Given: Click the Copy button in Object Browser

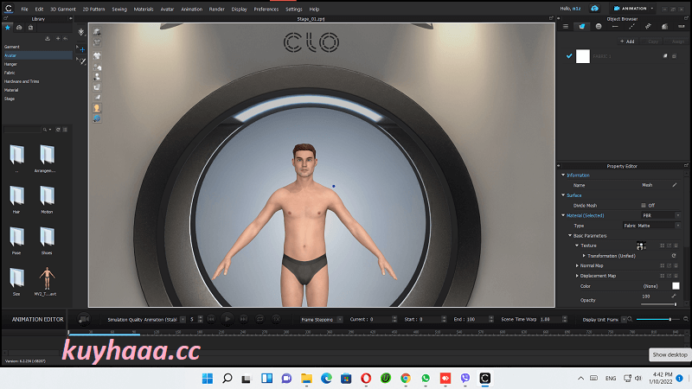Looking at the screenshot, I should click(653, 41).
